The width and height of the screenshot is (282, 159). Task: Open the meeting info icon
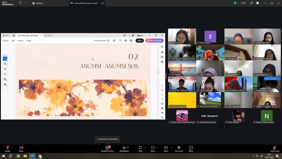pyautogui.click(x=20, y=3)
